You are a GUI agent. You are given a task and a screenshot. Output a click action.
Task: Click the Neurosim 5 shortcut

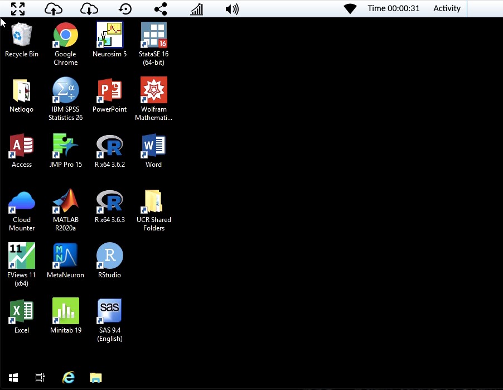(x=110, y=35)
